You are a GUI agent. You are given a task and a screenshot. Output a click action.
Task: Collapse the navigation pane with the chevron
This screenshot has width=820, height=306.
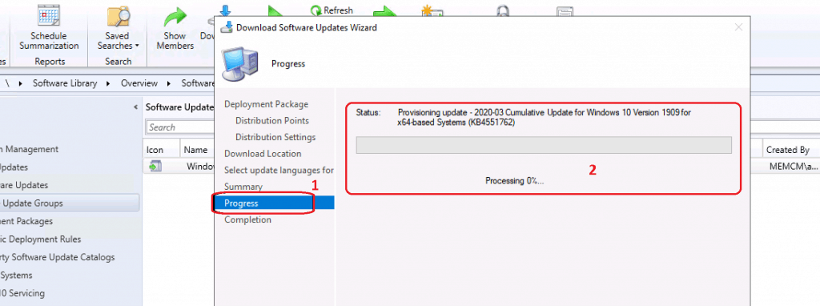click(x=135, y=107)
